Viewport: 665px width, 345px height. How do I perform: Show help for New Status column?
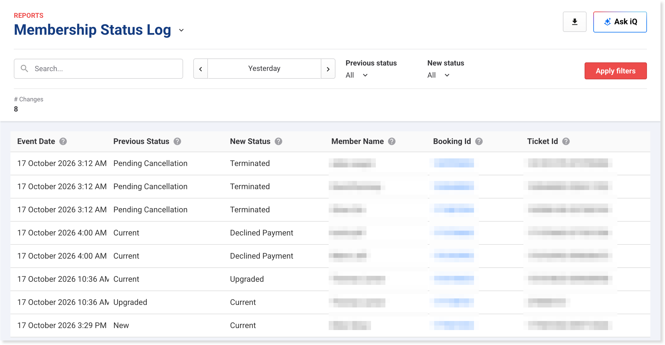278,141
